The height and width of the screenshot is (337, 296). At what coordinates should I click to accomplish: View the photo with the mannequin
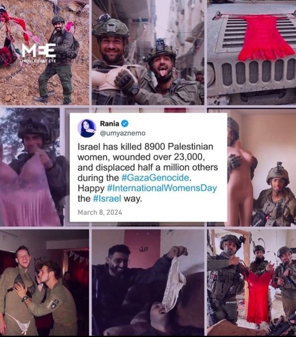point(261,168)
